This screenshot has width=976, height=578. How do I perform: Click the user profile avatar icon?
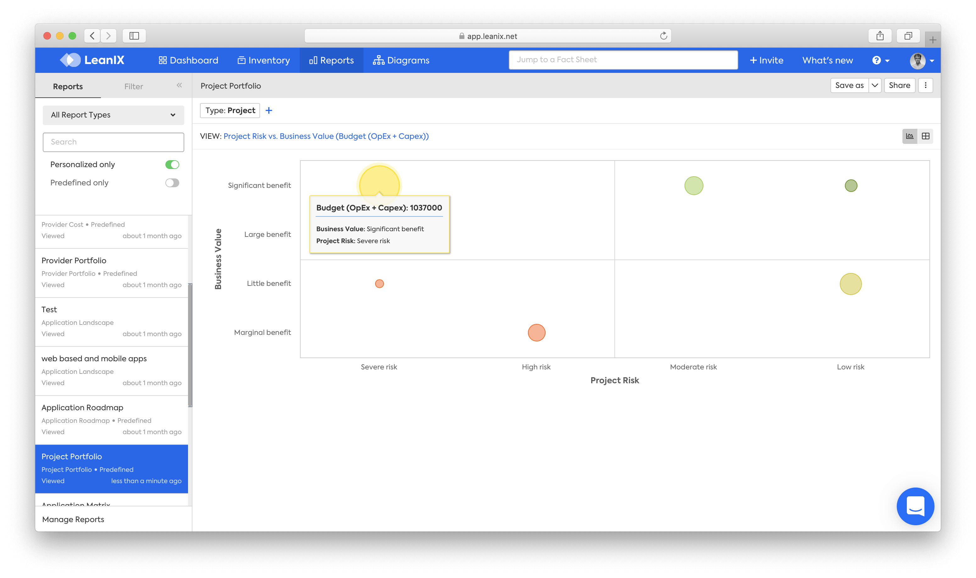[x=918, y=61]
